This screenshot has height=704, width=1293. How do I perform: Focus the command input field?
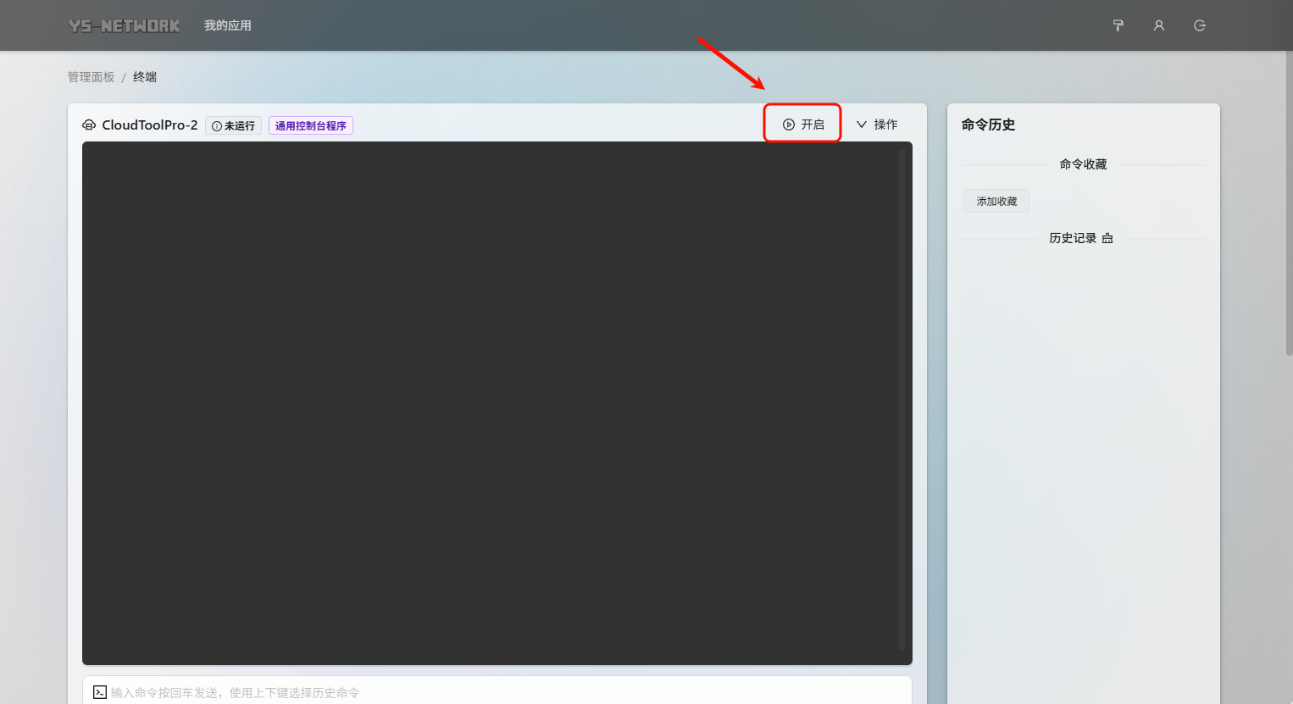508,692
